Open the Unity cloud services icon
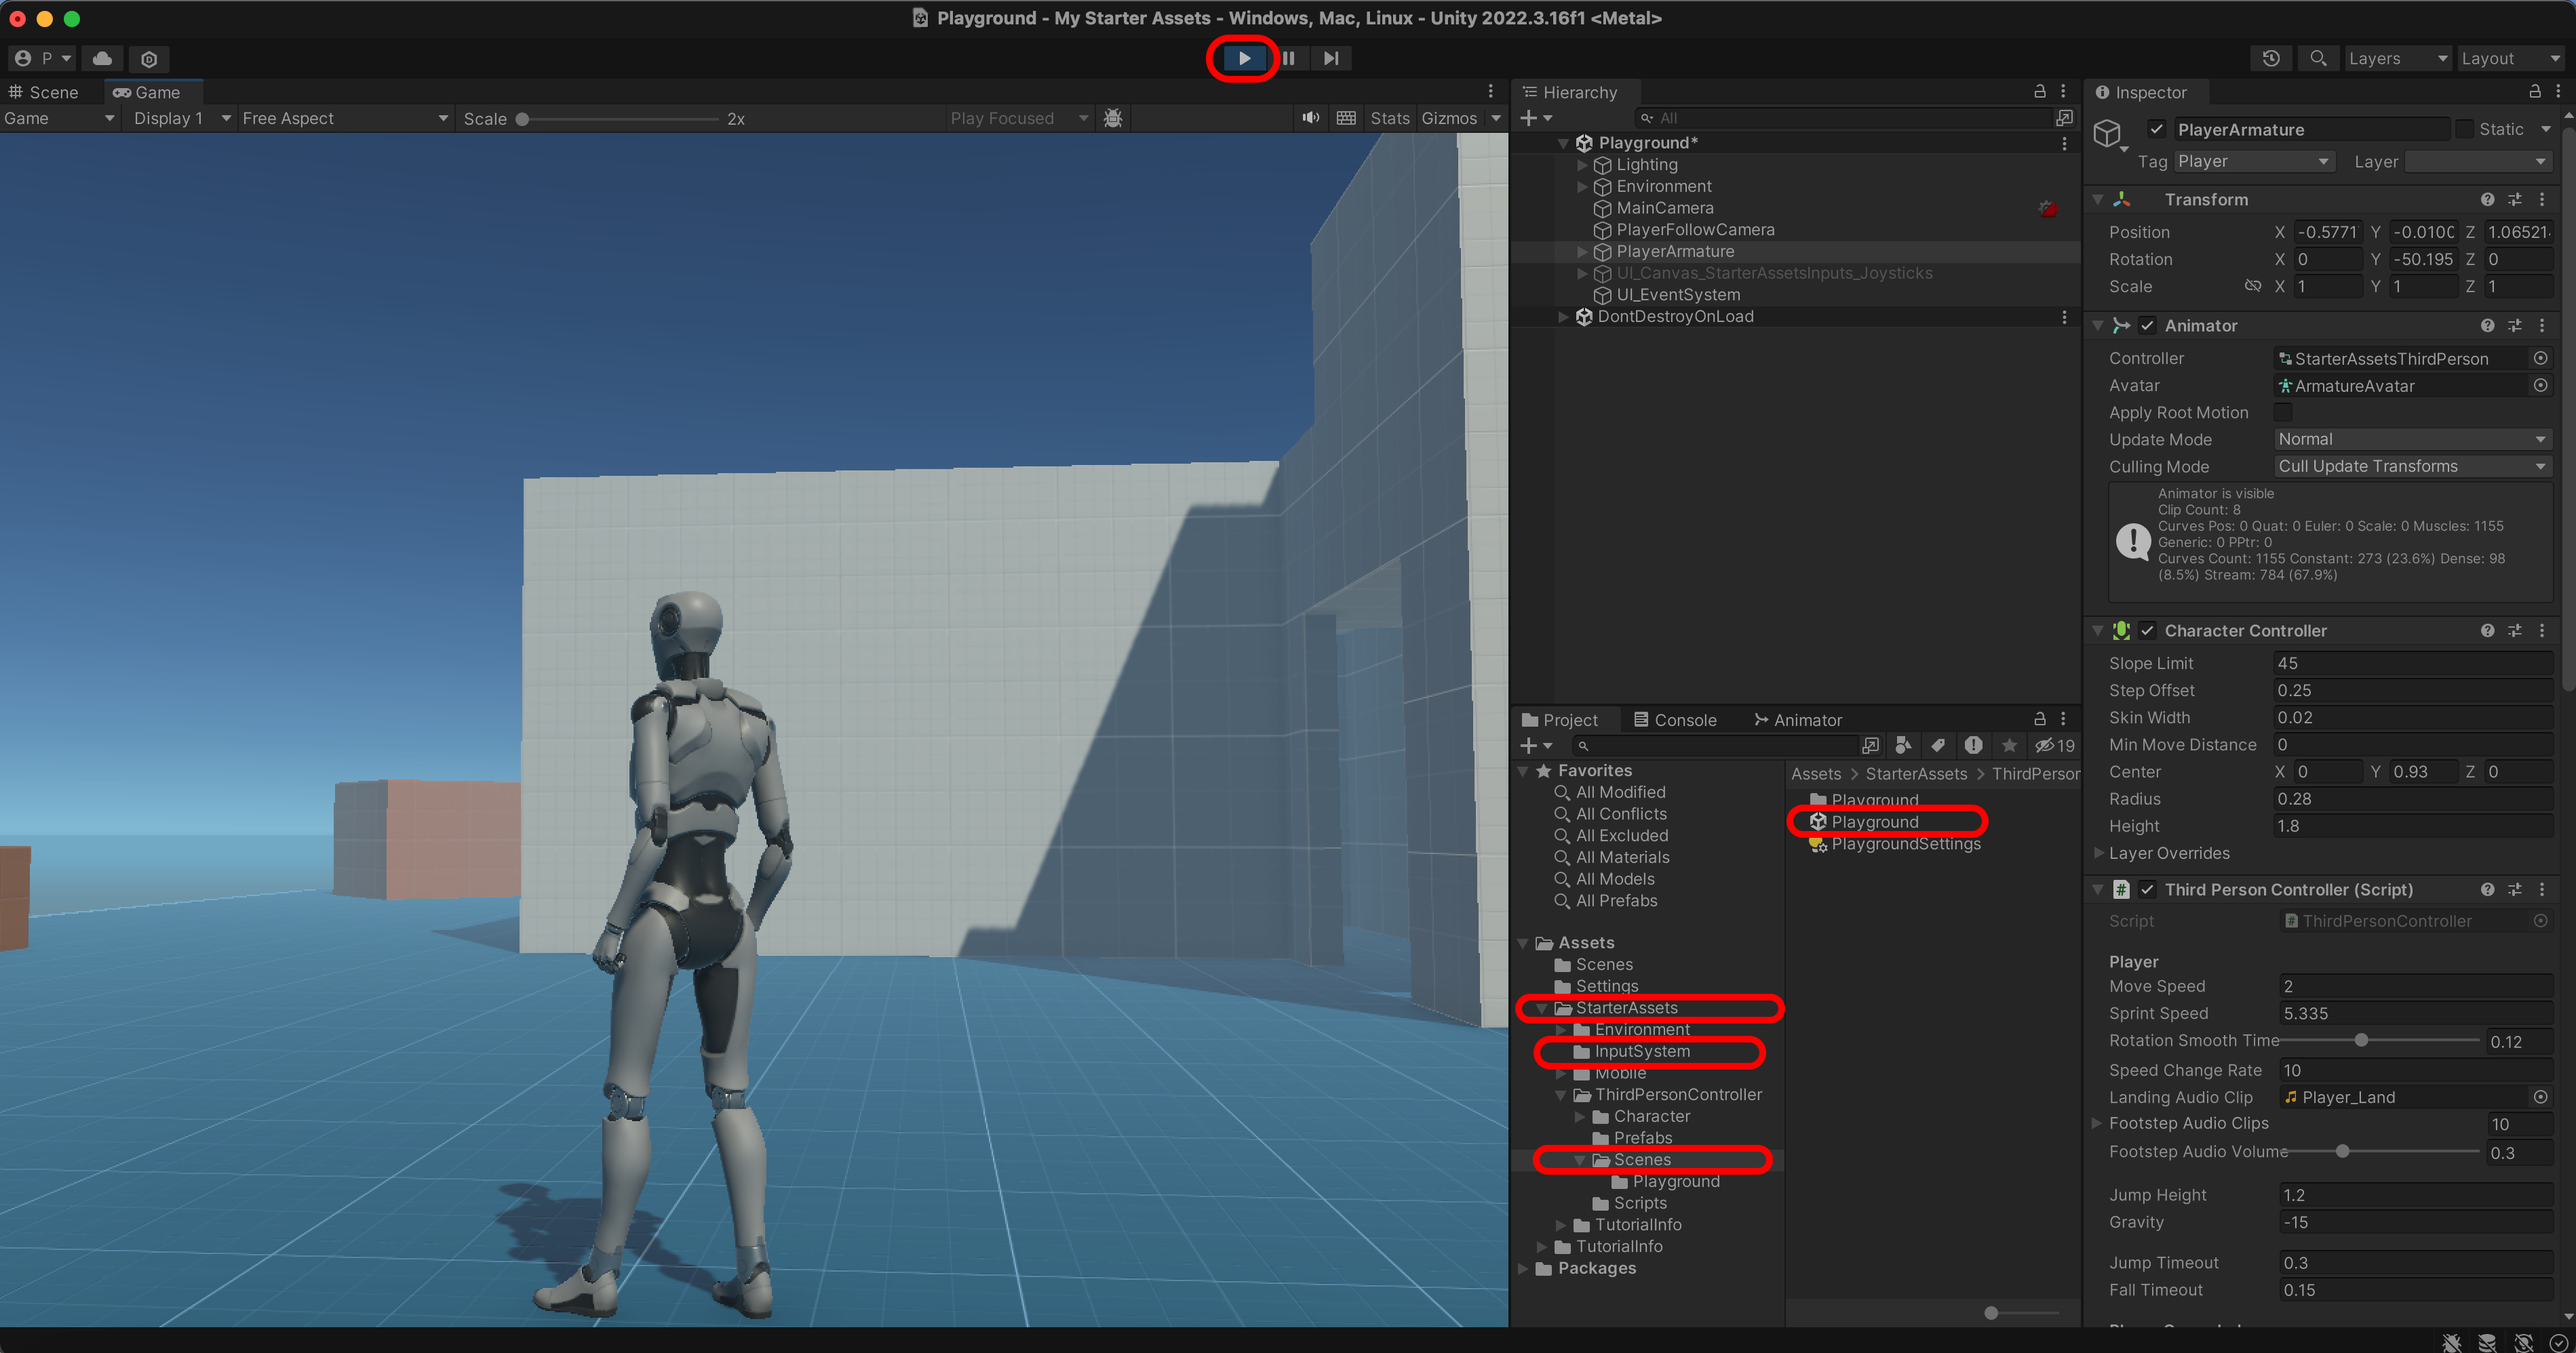The height and width of the screenshot is (1353, 2576). pos(102,58)
